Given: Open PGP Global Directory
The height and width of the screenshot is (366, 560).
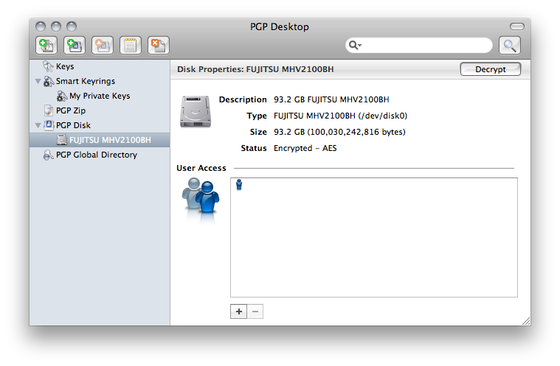Looking at the screenshot, I should click(97, 155).
